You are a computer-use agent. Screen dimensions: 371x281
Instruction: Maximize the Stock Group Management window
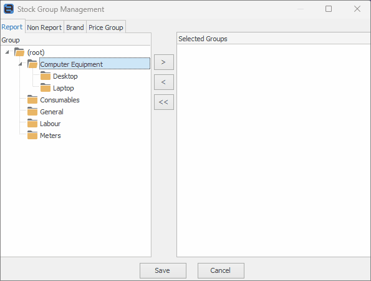point(329,9)
